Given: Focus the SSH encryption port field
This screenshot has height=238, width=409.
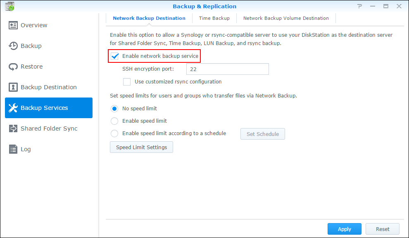Looking at the screenshot, I should (228, 69).
